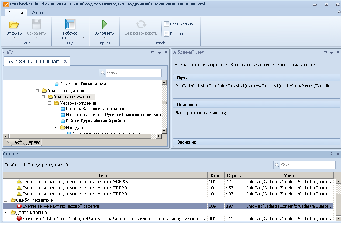344x232 pixels.
Task: Click the Местонахождение folder icon
Action: click(x=57, y=103)
